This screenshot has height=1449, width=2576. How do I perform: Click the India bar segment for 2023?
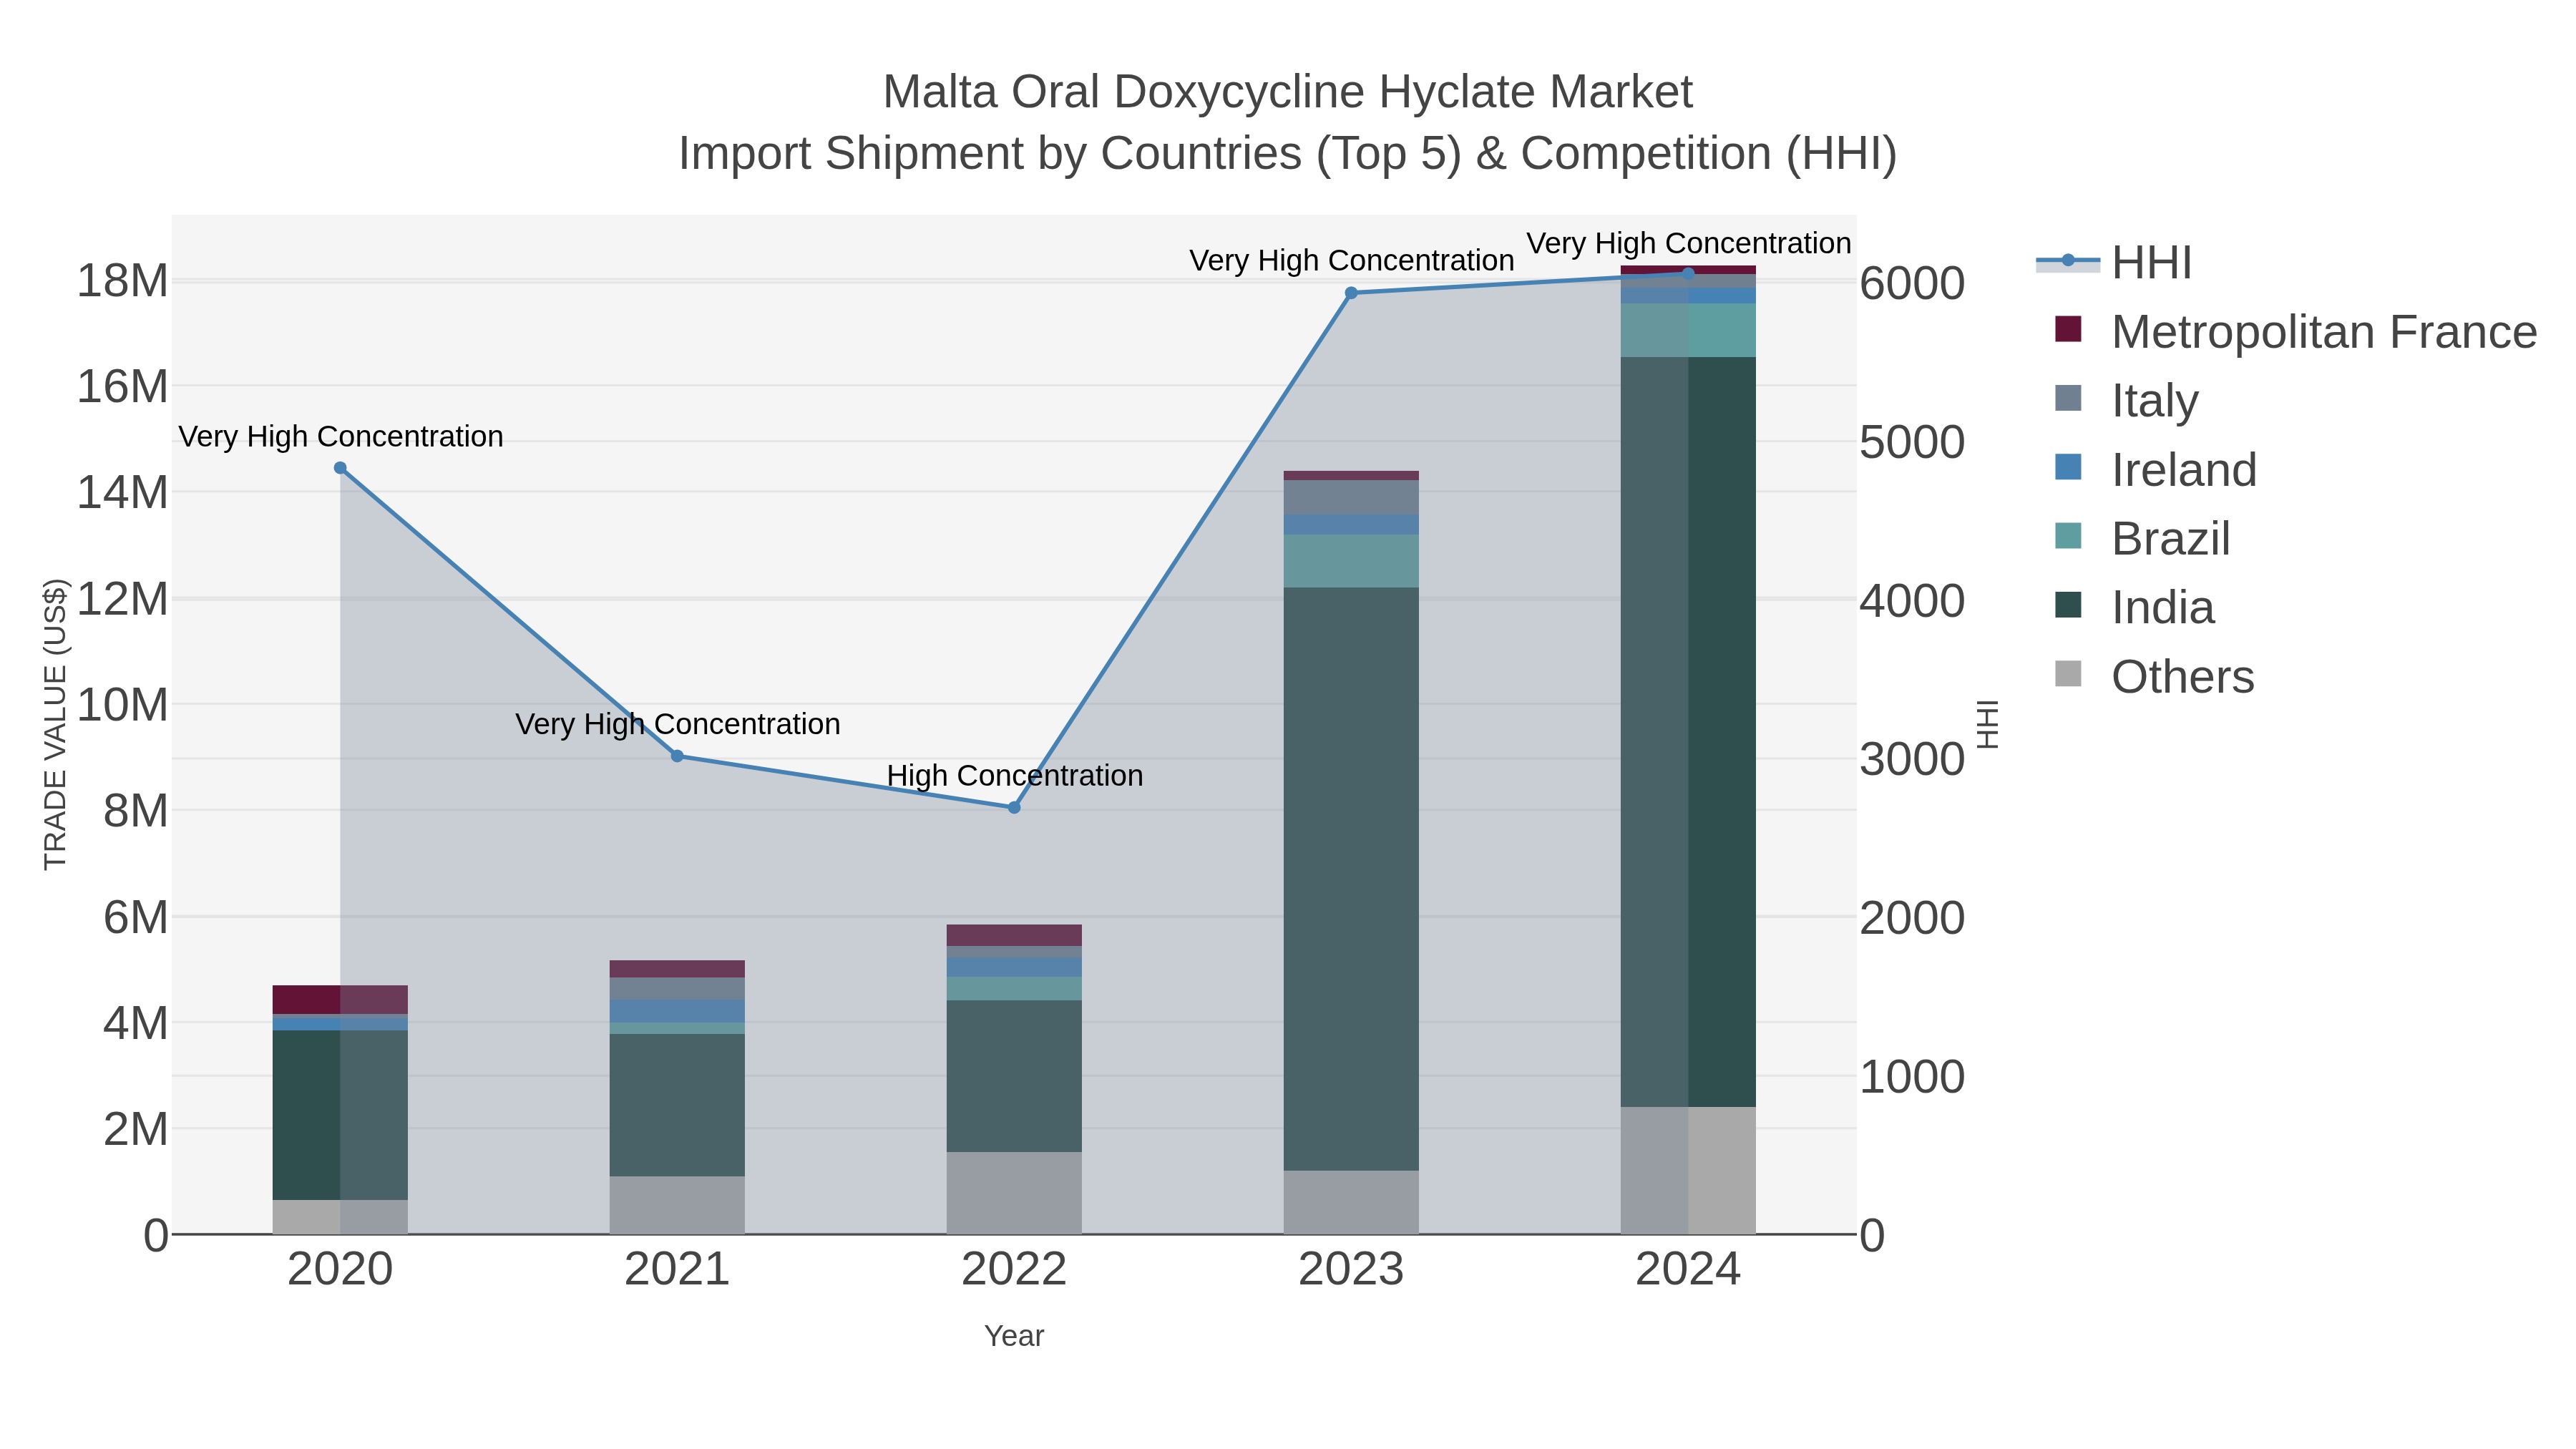coord(1351,879)
